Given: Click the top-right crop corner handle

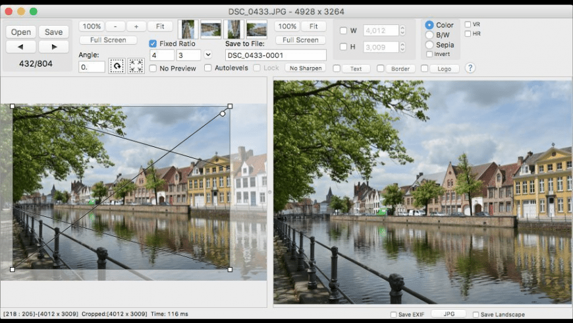Looking at the screenshot, I should pyautogui.click(x=230, y=106).
